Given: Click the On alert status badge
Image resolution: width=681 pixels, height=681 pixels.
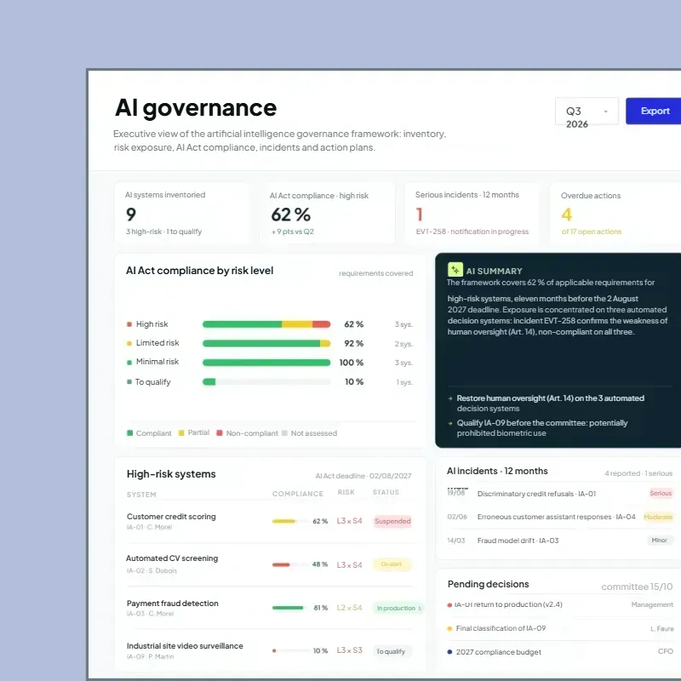Looking at the screenshot, I should coord(392,564).
